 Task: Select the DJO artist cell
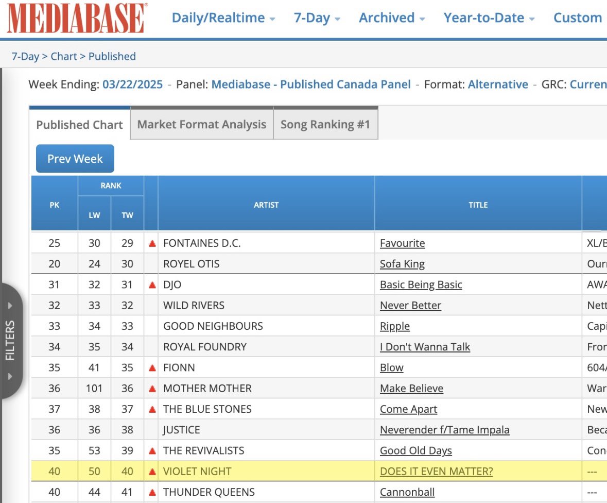coord(266,284)
